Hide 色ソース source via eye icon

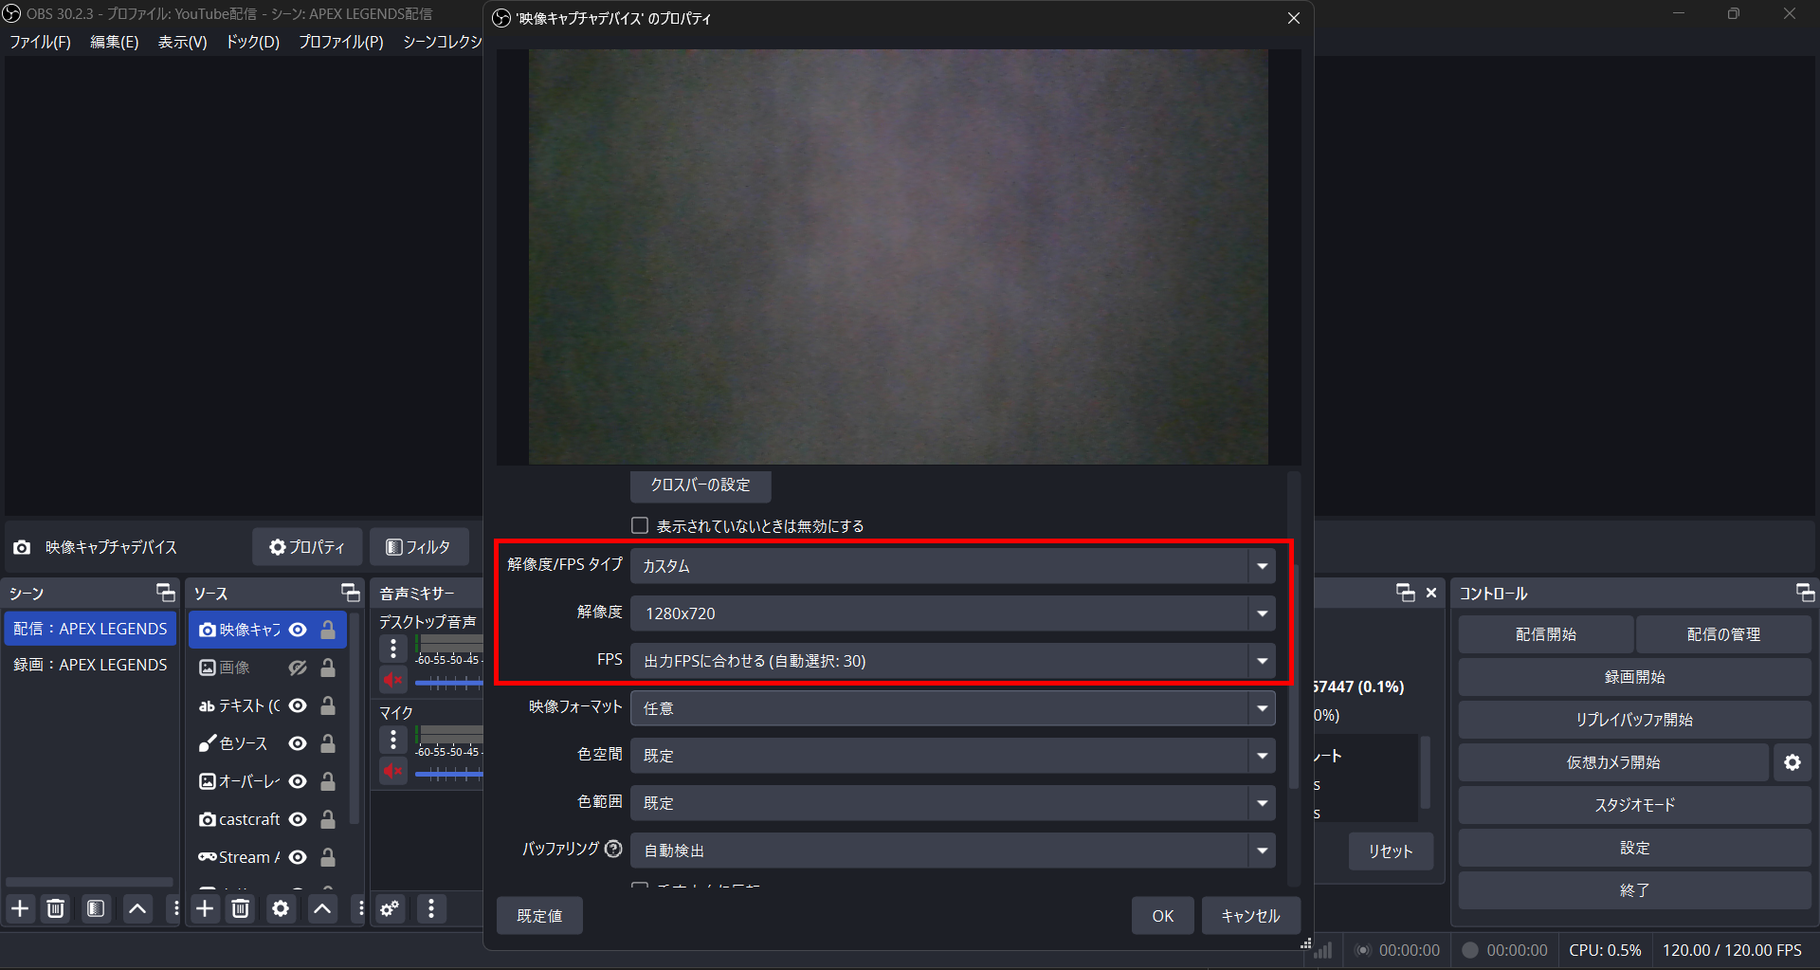(x=298, y=743)
